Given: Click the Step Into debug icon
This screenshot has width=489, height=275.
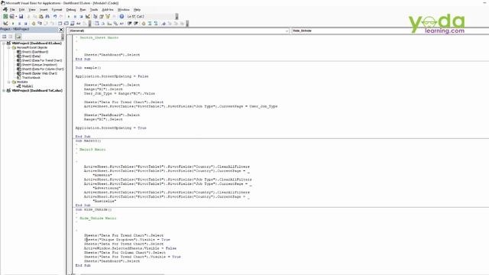Looking at the screenshot, I should coord(40,24).
